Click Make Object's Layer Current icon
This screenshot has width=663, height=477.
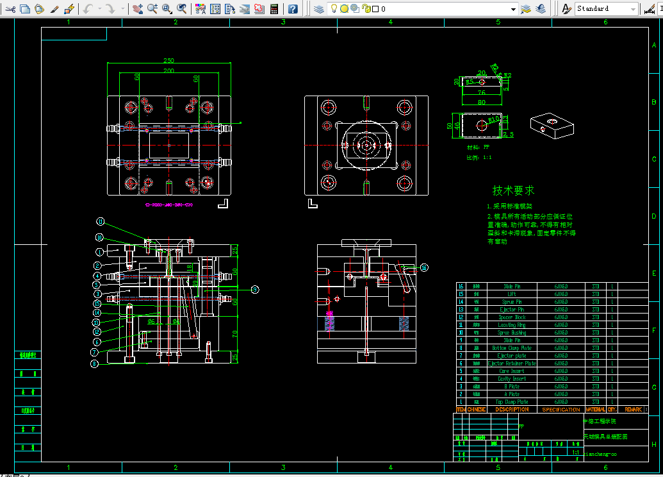click(526, 8)
